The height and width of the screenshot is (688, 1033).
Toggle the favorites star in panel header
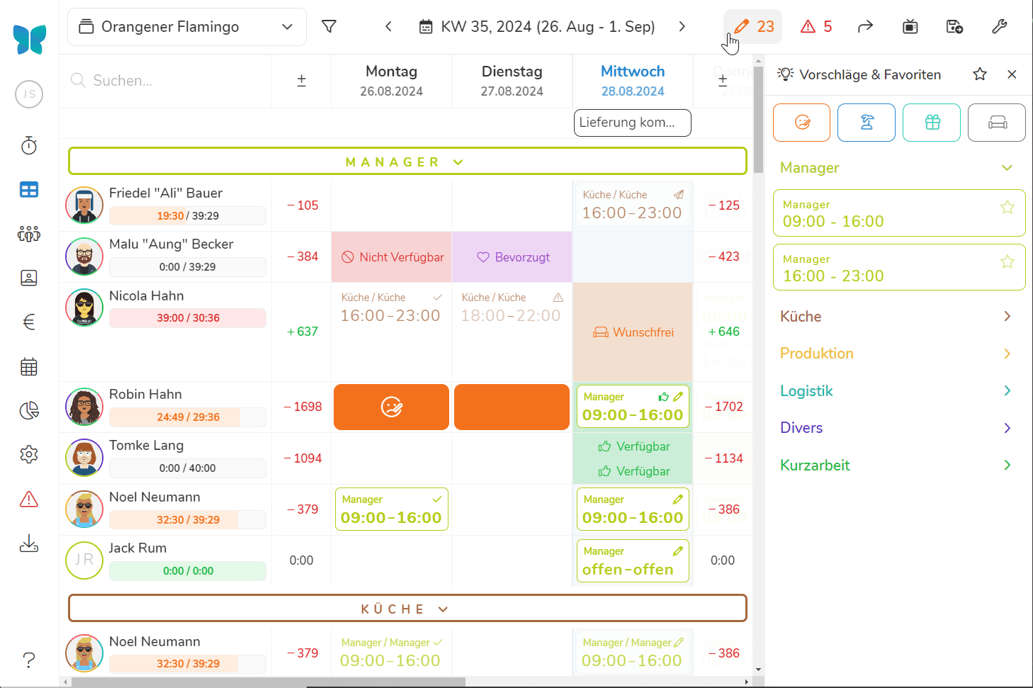[980, 74]
